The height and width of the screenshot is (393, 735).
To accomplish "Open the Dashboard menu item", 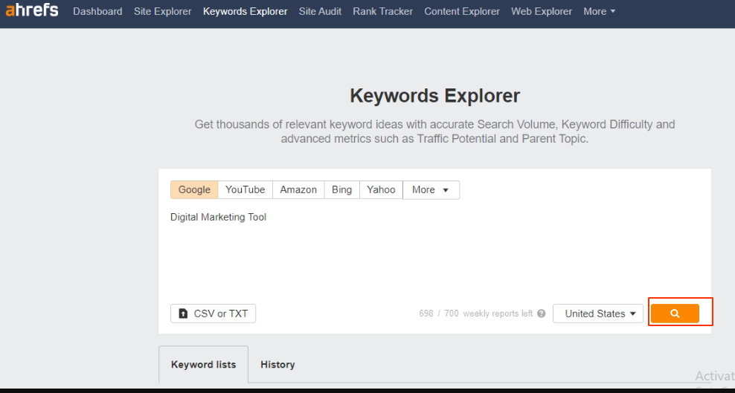I will tap(97, 11).
